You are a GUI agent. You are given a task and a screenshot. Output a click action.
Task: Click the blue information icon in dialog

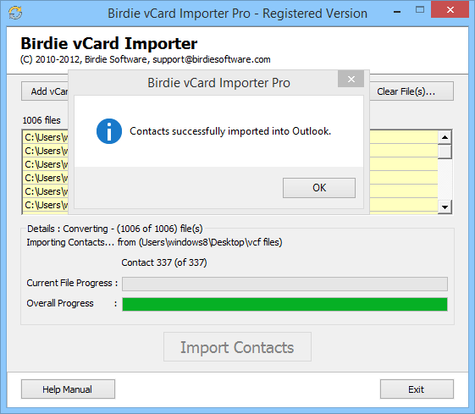point(109,131)
